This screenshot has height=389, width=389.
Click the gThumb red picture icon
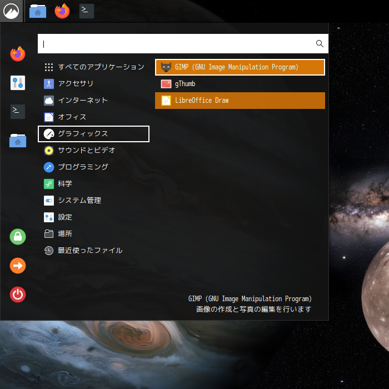pos(166,84)
